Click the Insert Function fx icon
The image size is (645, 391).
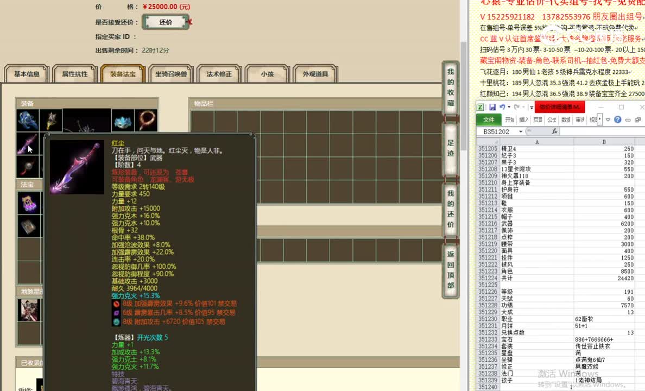(x=554, y=130)
